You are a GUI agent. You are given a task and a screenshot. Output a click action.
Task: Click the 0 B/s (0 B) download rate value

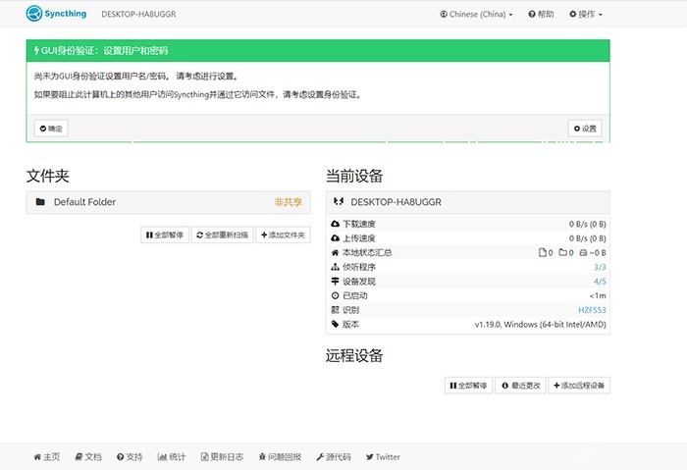pyautogui.click(x=588, y=225)
